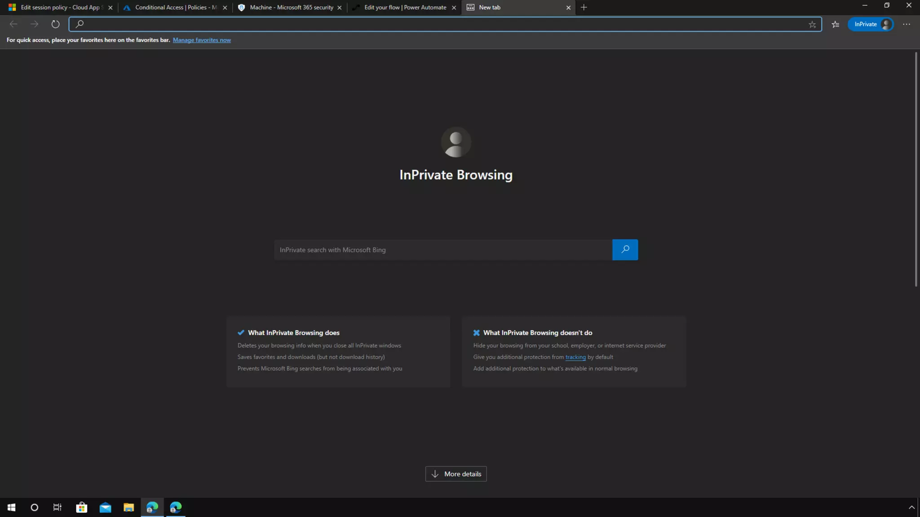The width and height of the screenshot is (920, 517).
Task: Close the Conditional Access tab
Action: click(x=225, y=8)
